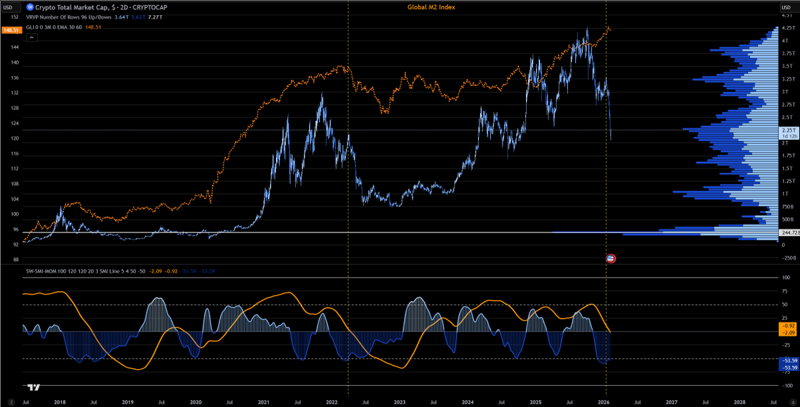800x407 pixels.
Task: Click the orange -0.92 value label on right scale
Action: pos(787,325)
